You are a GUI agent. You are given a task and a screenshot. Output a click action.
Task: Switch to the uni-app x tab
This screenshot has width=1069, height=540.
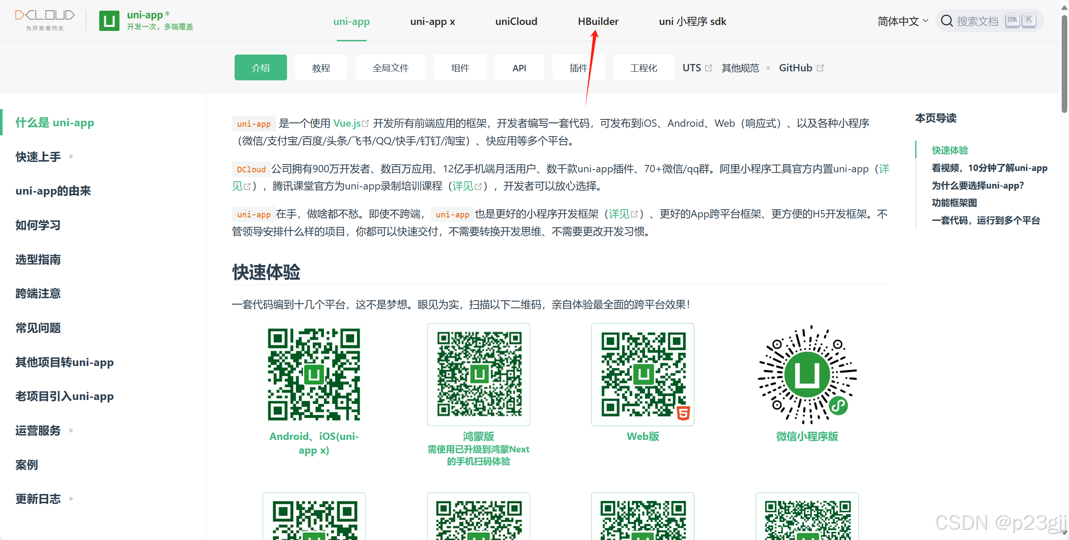tap(432, 21)
